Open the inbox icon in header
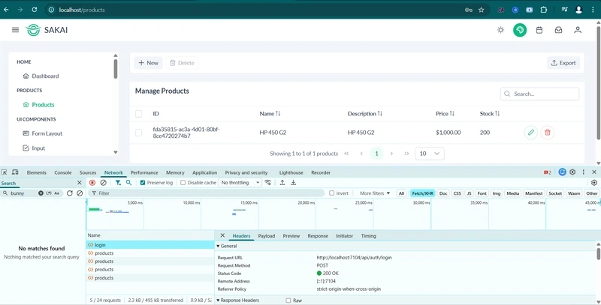This screenshot has width=601, height=305. point(558,30)
